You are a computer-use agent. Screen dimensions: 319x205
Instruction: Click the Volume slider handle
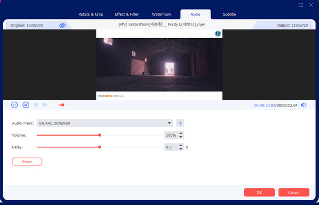click(99, 135)
